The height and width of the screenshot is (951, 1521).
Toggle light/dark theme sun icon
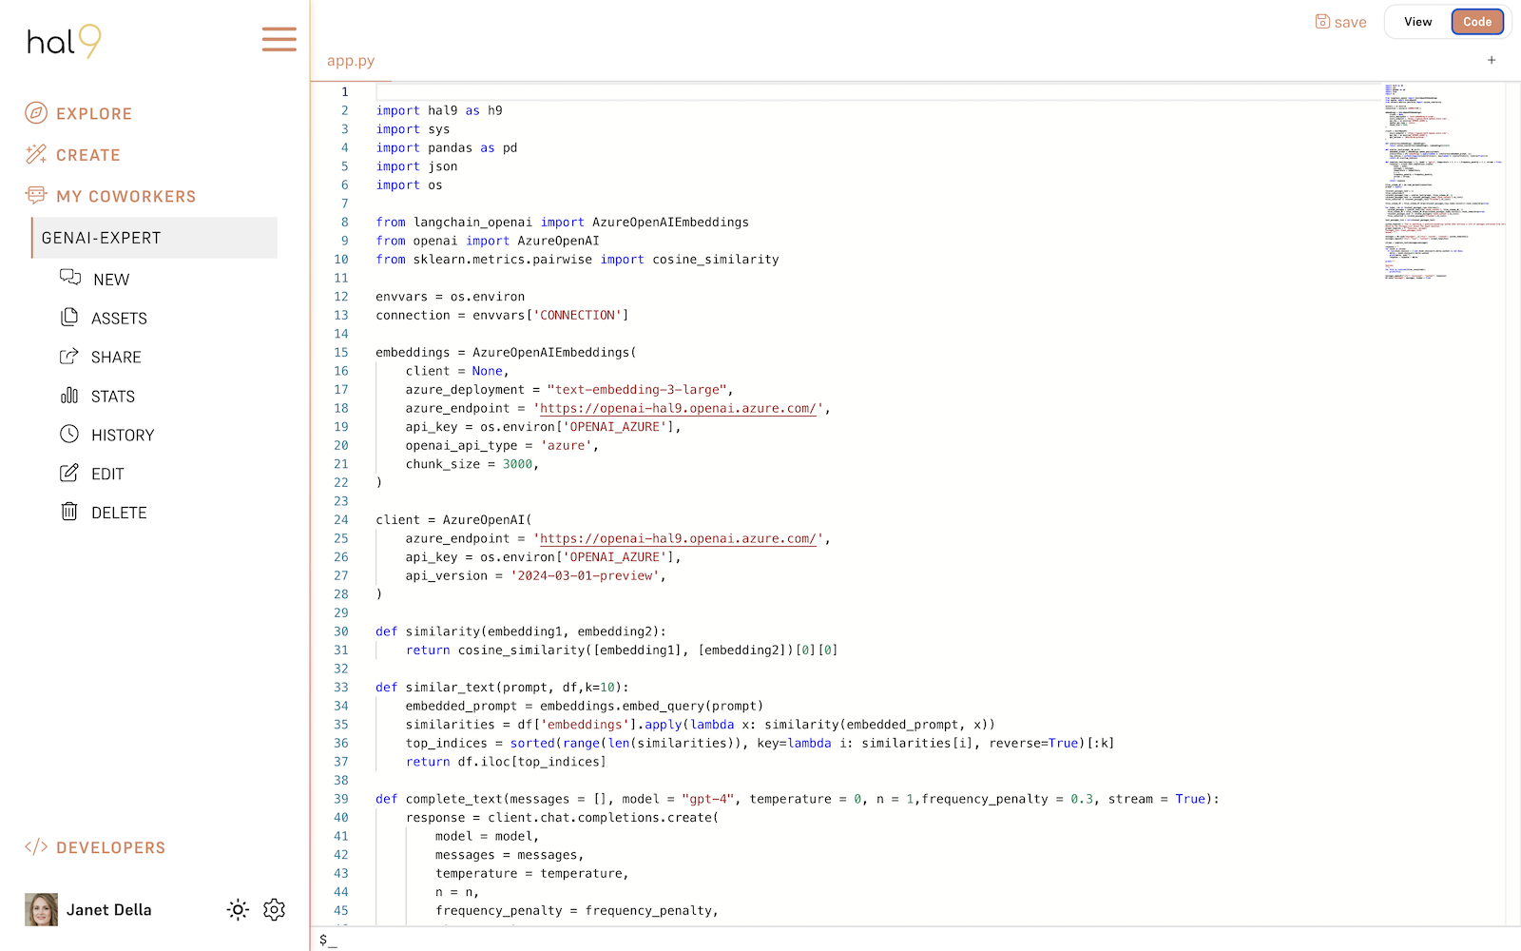point(238,910)
